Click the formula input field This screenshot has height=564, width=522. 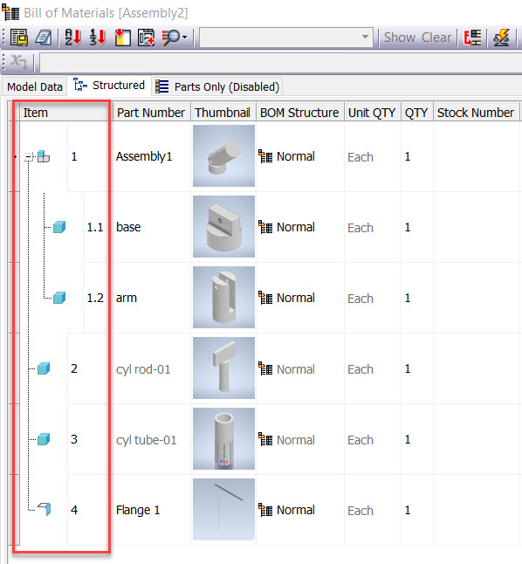tap(280, 63)
